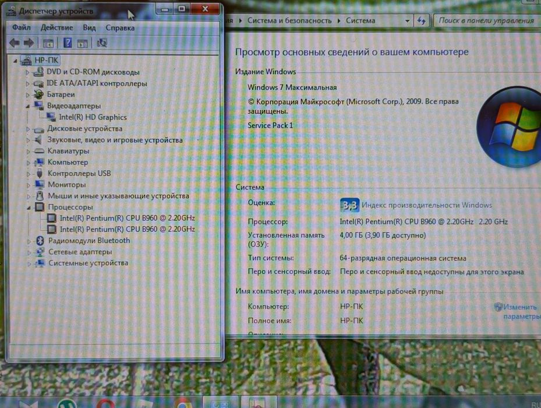Click Система и безопасность breadcrumb
Viewport: 541px width, 408px height.
[x=289, y=21]
